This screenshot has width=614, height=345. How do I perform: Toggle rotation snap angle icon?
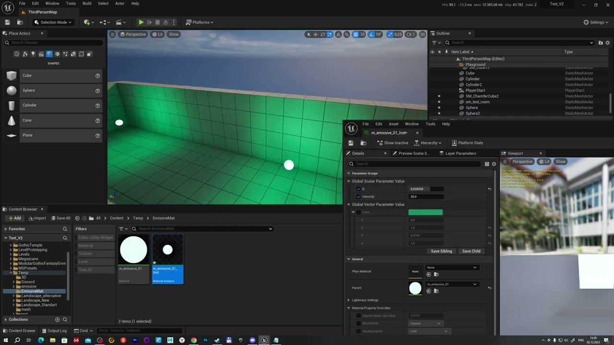371,34
